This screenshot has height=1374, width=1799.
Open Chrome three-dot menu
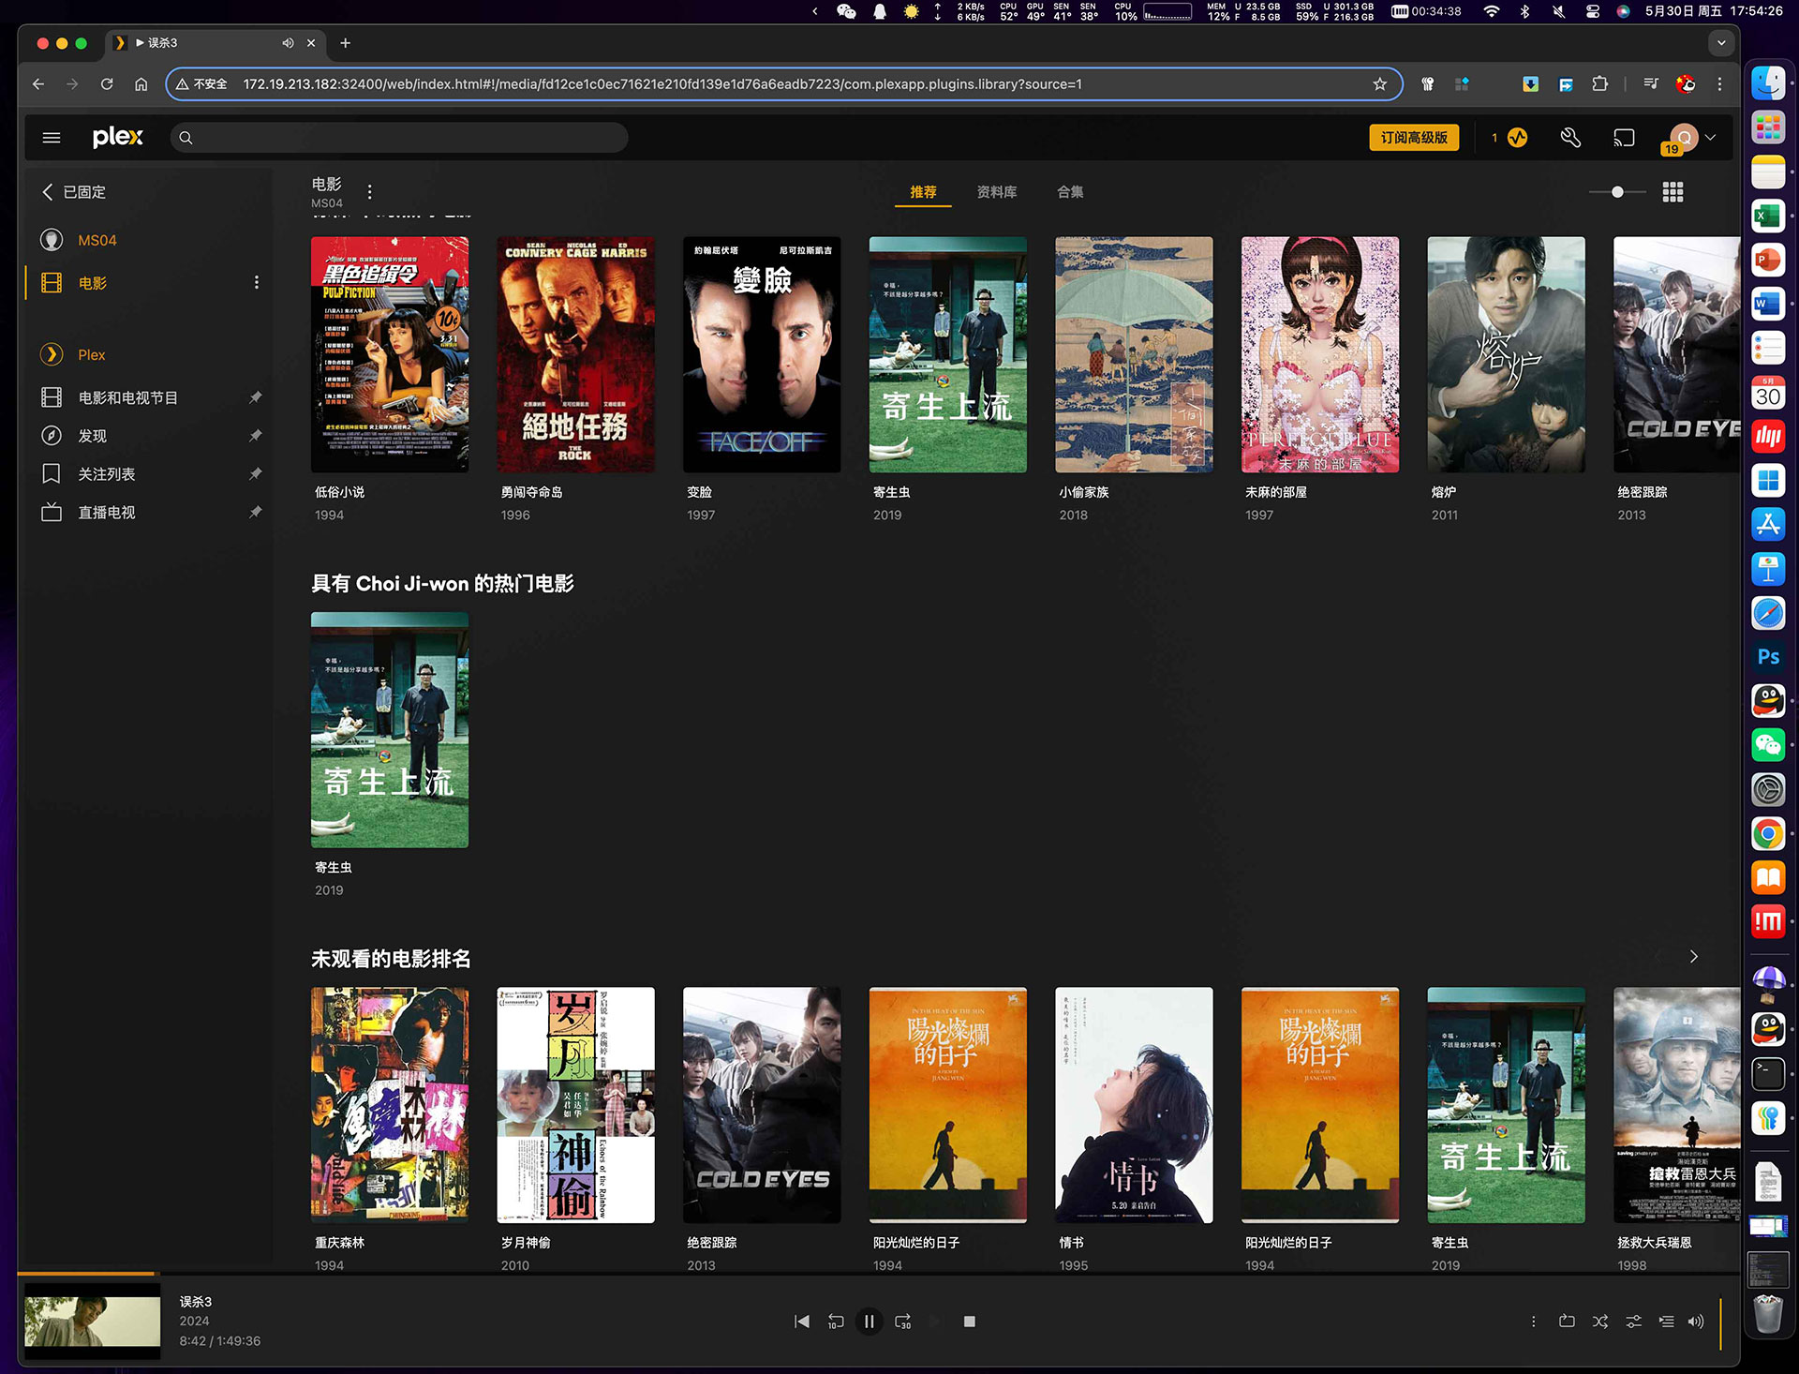pyautogui.click(x=1719, y=84)
